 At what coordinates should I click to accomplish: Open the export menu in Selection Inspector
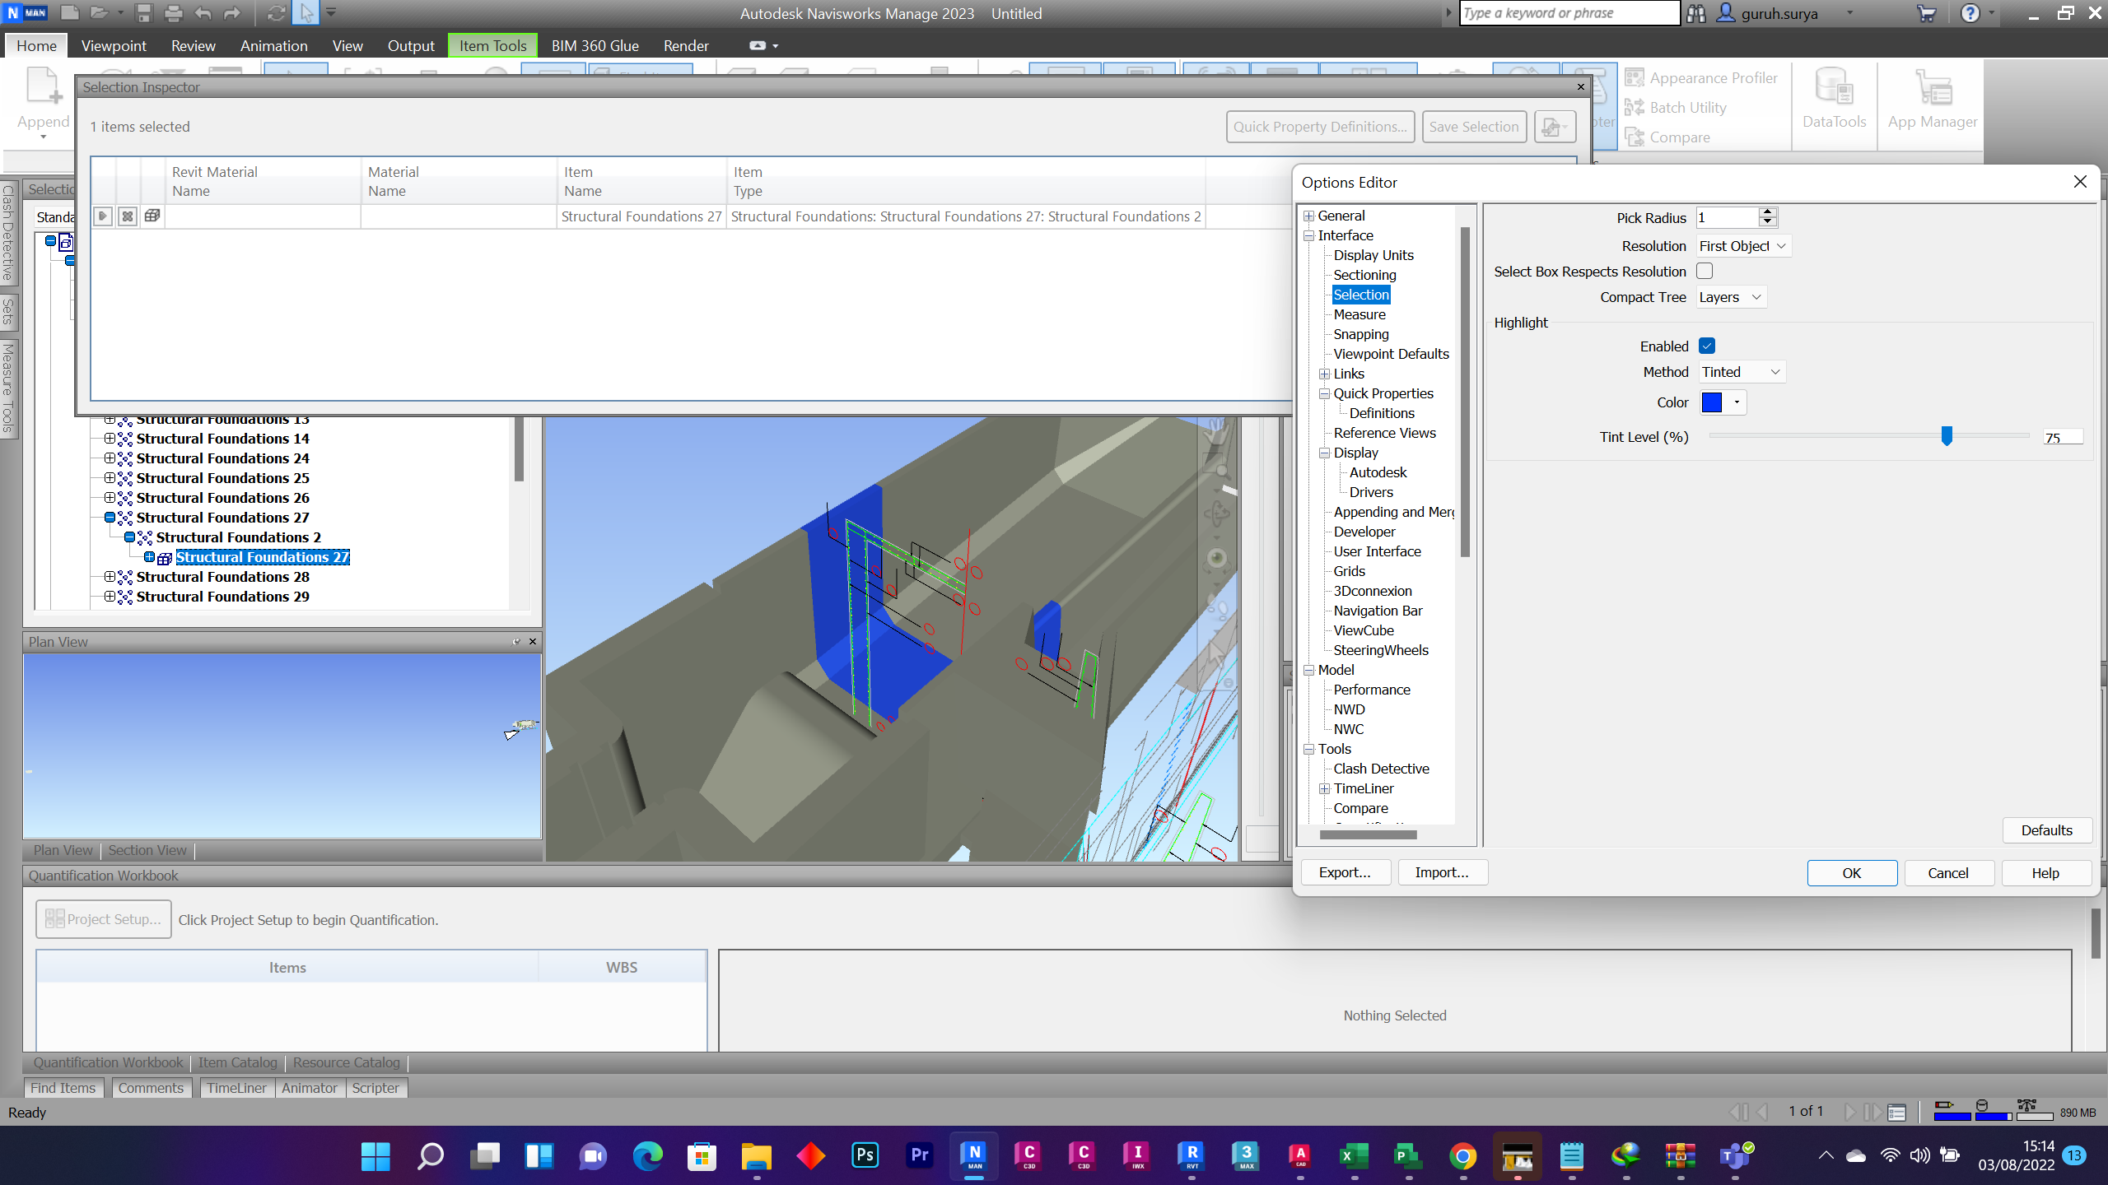[x=1553, y=126]
